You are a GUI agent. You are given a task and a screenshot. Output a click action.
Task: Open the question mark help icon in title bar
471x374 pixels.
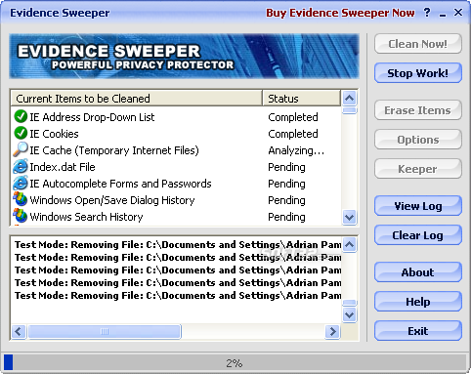tap(427, 13)
